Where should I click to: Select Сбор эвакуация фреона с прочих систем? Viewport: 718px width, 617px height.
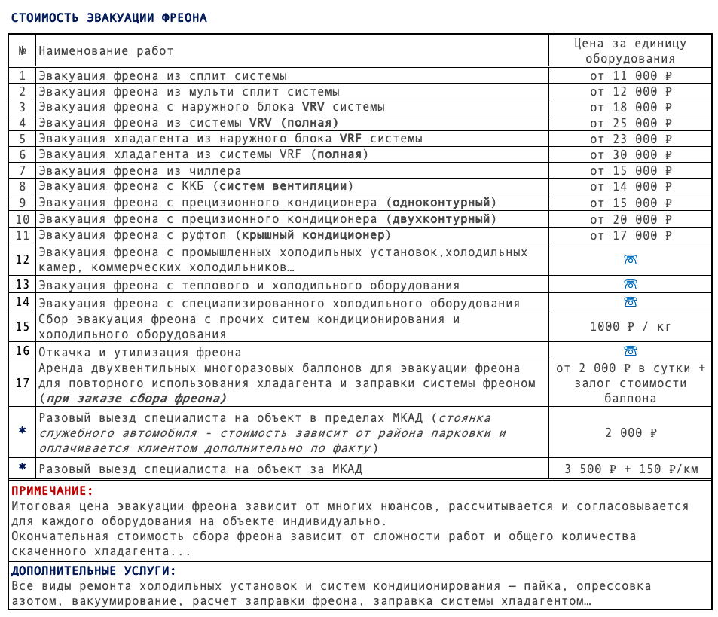pos(249,326)
